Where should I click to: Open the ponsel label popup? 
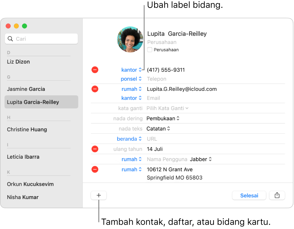click(x=131, y=79)
